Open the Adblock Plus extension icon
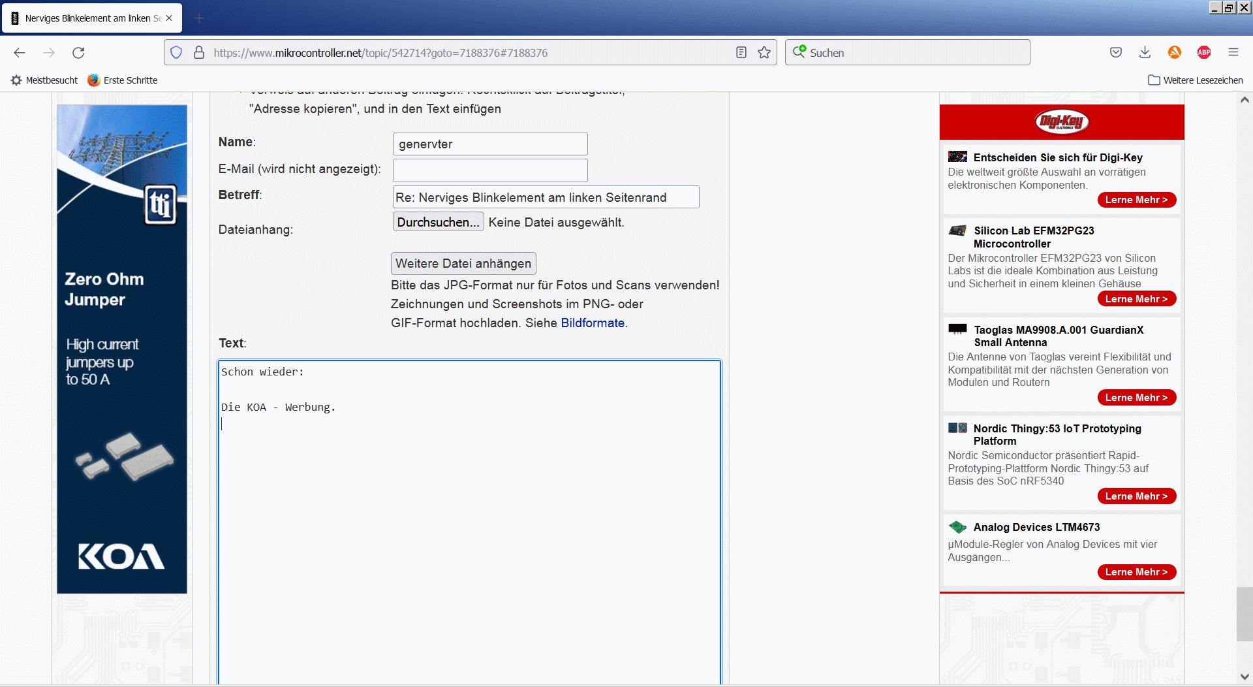Image resolution: width=1253 pixels, height=687 pixels. pyautogui.click(x=1204, y=53)
